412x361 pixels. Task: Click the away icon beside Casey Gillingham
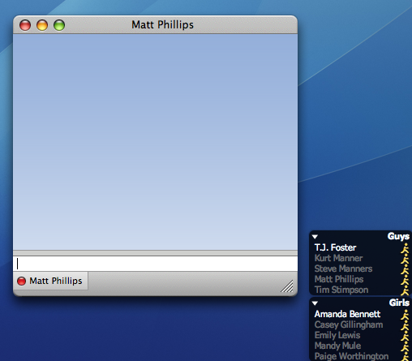point(405,325)
